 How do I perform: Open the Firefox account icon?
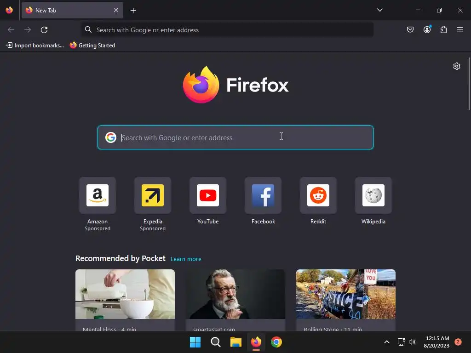coord(427,29)
